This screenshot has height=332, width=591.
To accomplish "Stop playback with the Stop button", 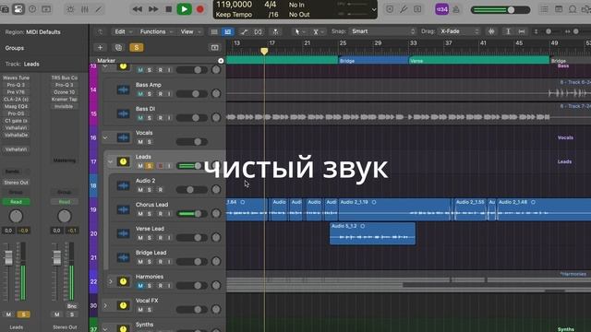I will [169, 9].
